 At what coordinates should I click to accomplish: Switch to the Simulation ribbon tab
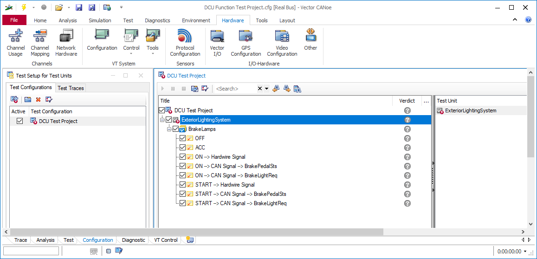click(100, 20)
